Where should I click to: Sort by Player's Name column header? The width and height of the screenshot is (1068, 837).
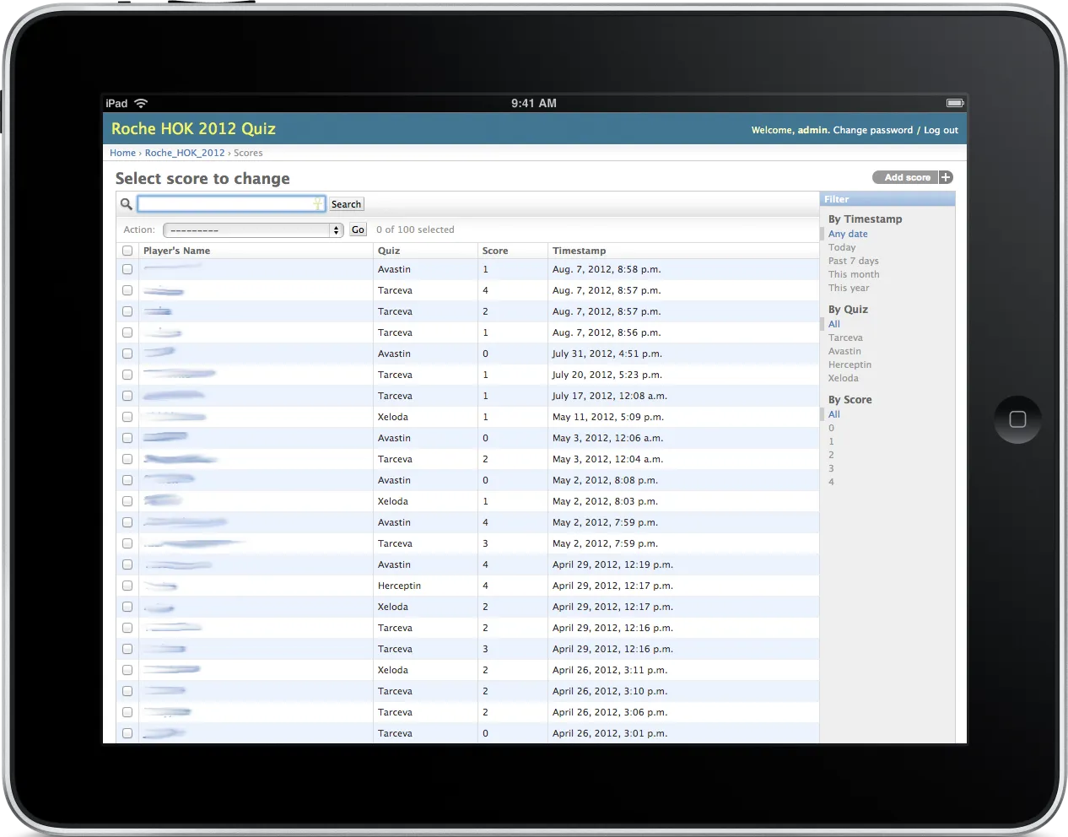point(176,251)
